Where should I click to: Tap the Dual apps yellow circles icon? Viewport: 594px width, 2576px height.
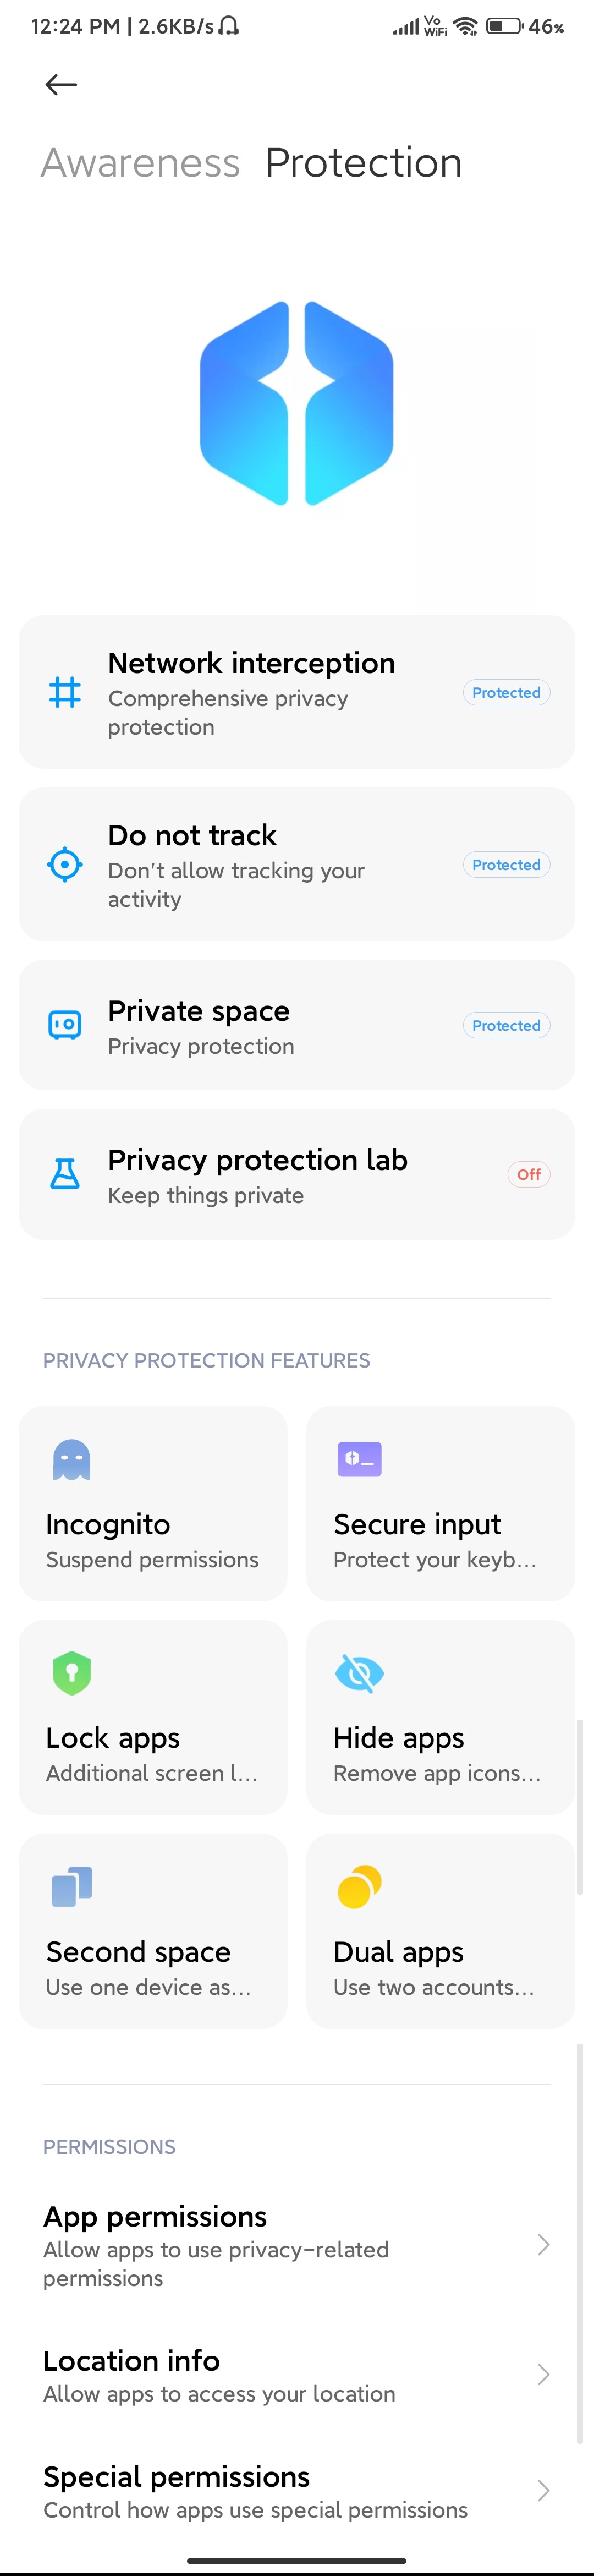click(x=359, y=1886)
